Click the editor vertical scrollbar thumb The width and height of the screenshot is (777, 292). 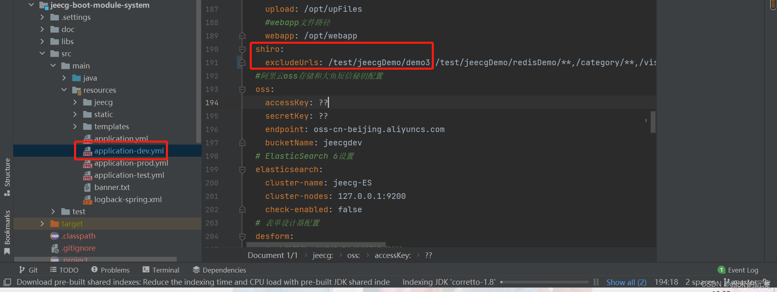point(653,122)
